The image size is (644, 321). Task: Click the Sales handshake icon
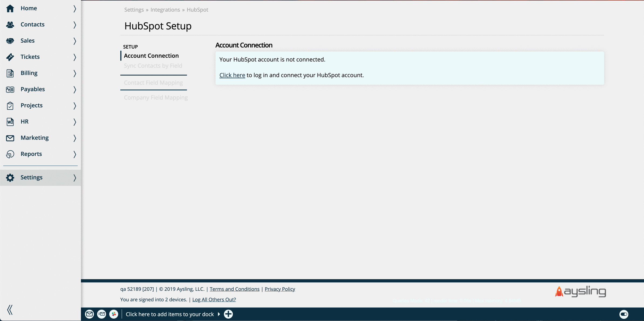point(10,41)
